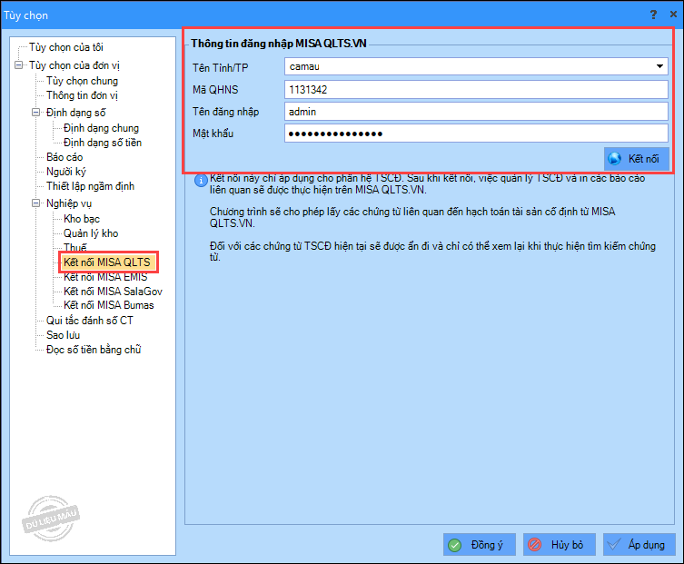This screenshot has width=684, height=564.
Task: Click the Thông tin đăng nhập MISA QLTS.VN heading
Action: (279, 44)
